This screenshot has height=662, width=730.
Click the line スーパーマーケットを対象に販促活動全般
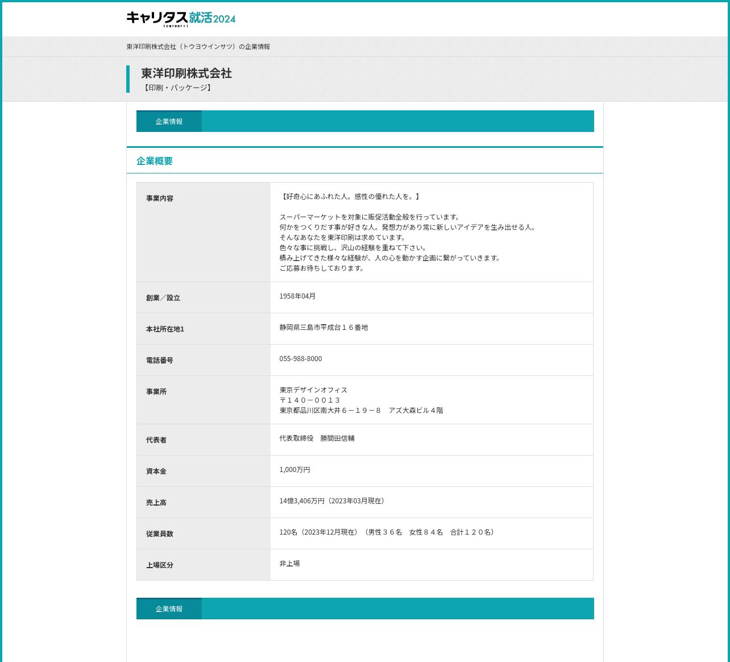[371, 217]
